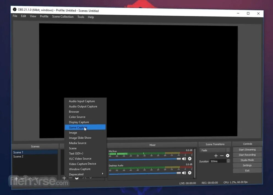Click the Duration 300ms field

click(x=218, y=161)
